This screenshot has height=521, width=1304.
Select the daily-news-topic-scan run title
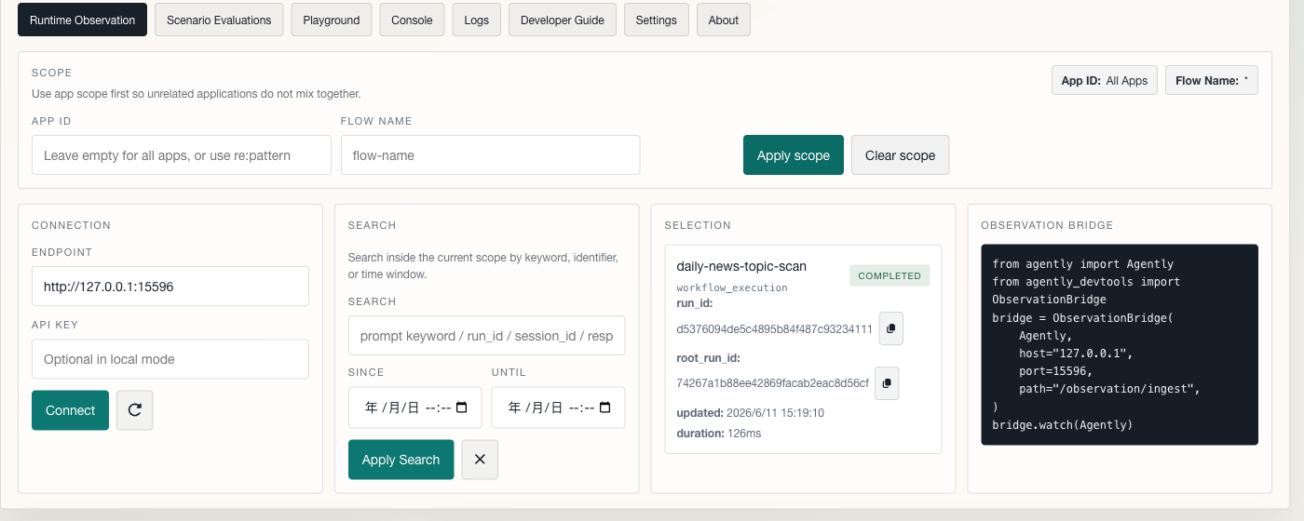741,266
